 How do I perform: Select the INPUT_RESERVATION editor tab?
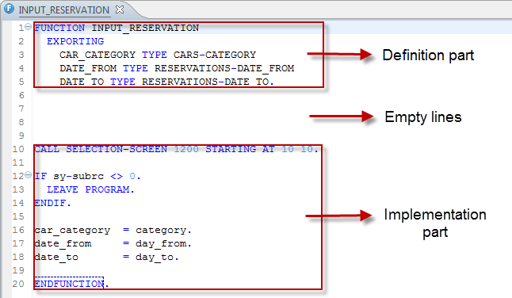point(63,10)
